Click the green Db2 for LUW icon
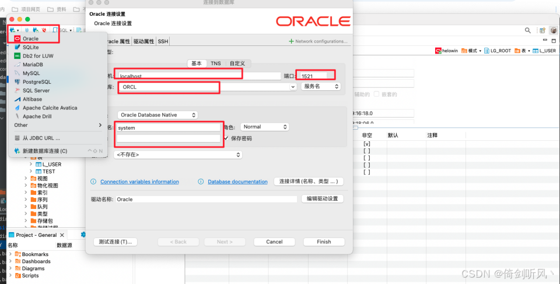560x284 pixels. (x=17, y=56)
